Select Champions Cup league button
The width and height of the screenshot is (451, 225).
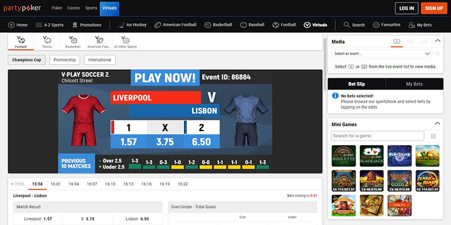[26, 60]
